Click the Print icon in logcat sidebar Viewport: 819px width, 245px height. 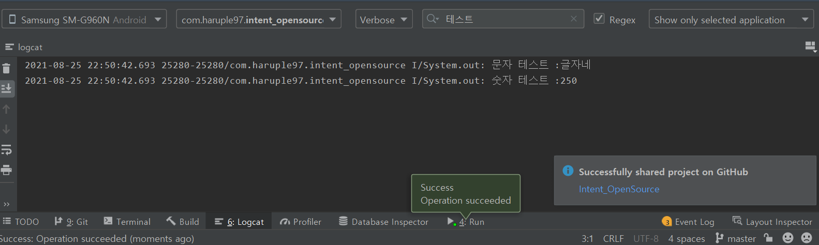pos(6,170)
